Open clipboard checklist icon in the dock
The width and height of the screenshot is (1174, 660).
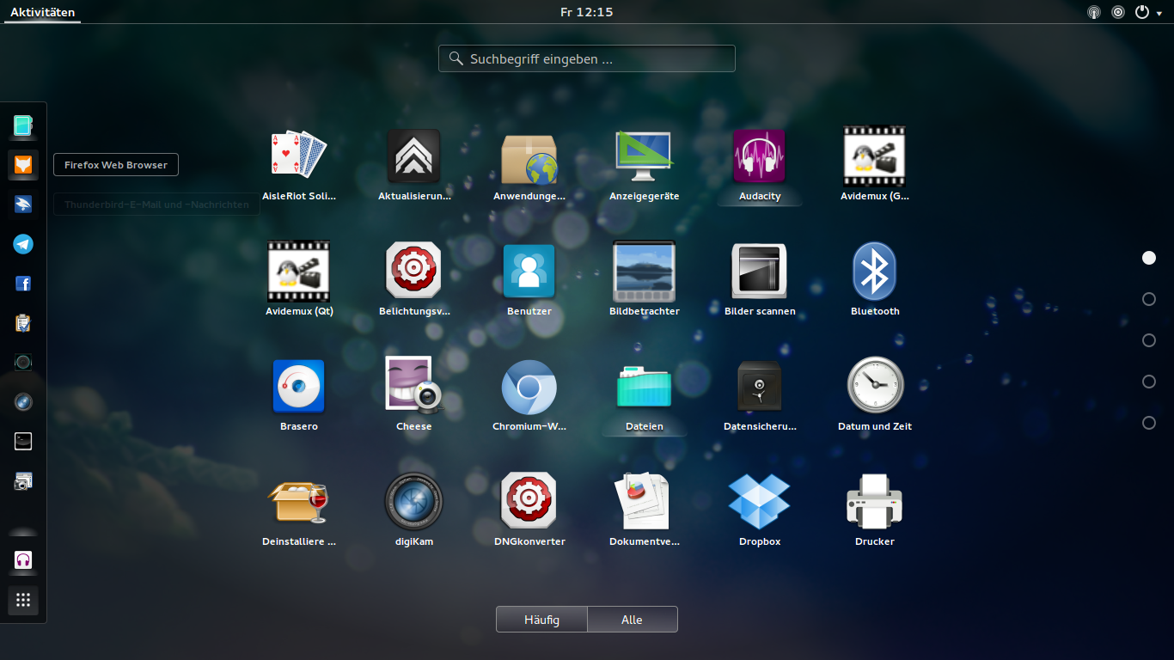[x=23, y=323]
